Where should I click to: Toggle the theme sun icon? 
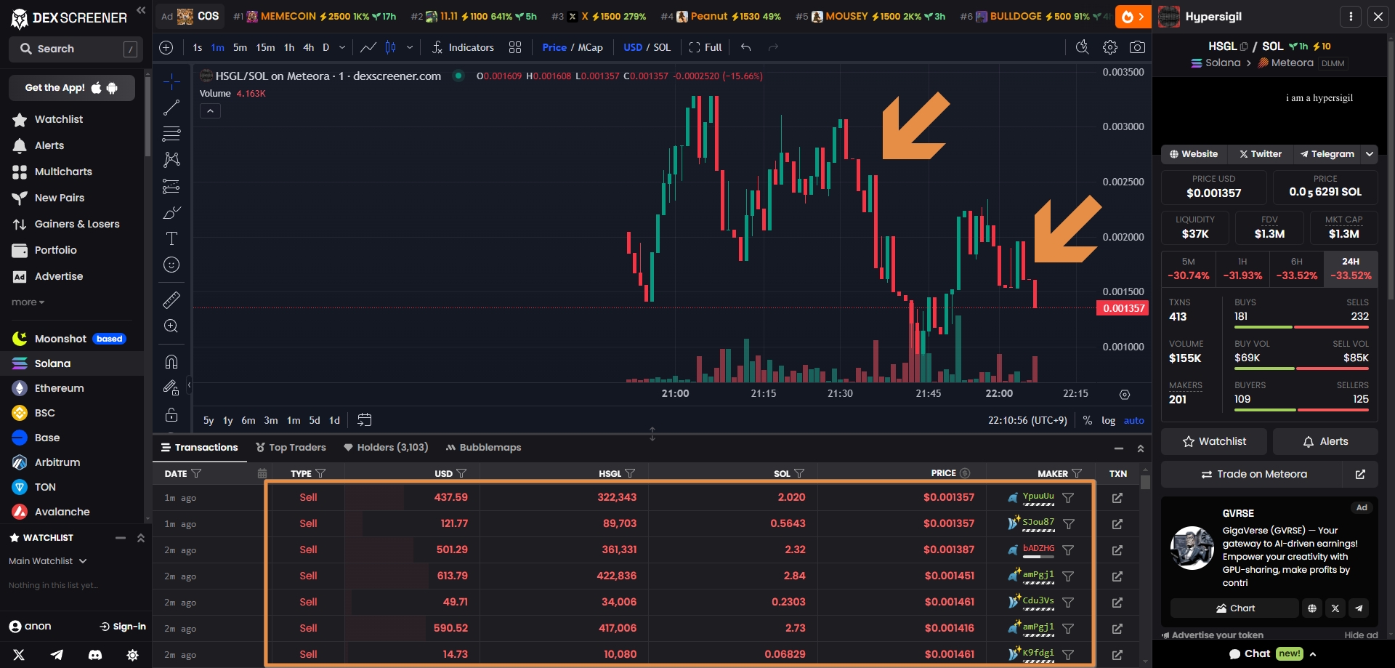[132, 655]
